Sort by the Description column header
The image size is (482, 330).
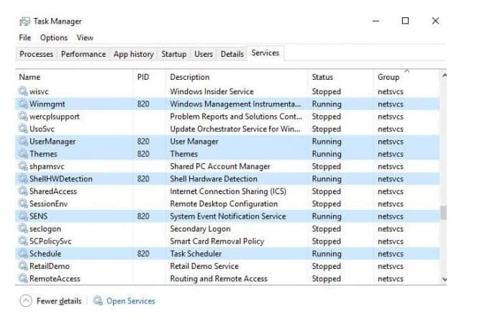[237, 77]
